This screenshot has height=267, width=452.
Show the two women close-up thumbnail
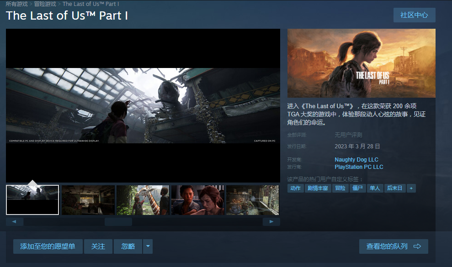197,200
